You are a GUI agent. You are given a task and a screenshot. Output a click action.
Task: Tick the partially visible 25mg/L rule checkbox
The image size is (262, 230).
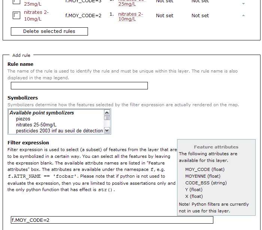coord(16,1)
